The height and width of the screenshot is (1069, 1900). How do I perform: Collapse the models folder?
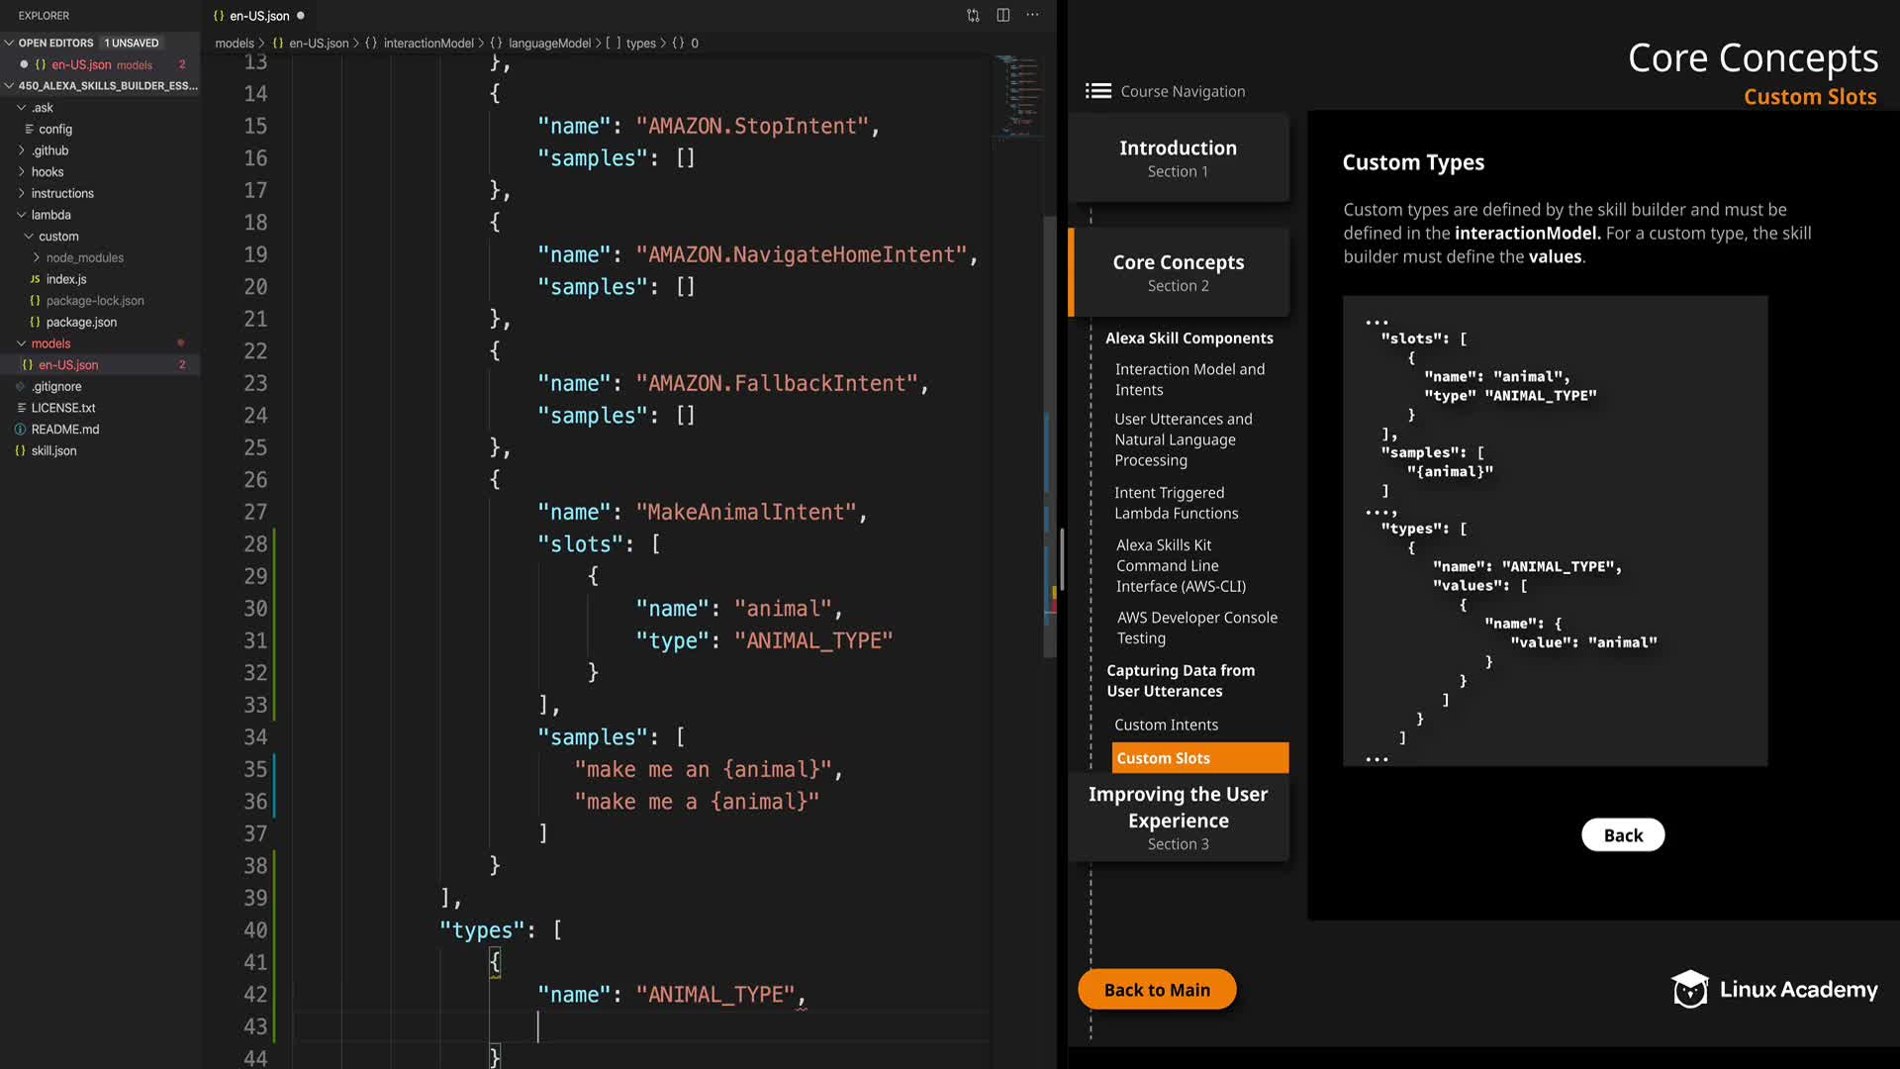22,343
